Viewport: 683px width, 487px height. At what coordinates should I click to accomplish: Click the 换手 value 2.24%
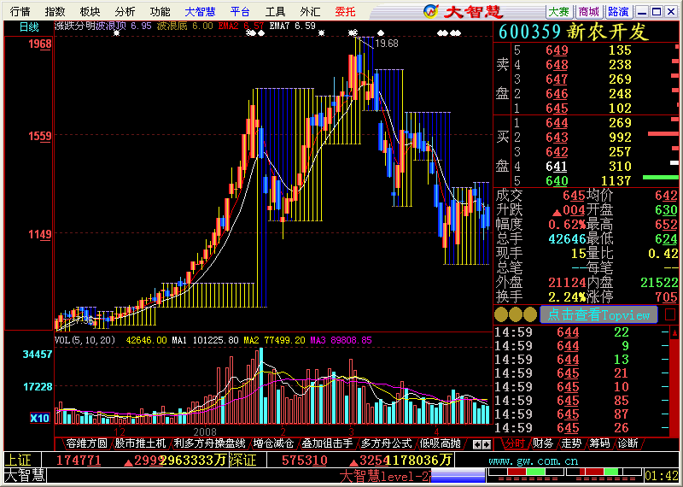click(567, 297)
